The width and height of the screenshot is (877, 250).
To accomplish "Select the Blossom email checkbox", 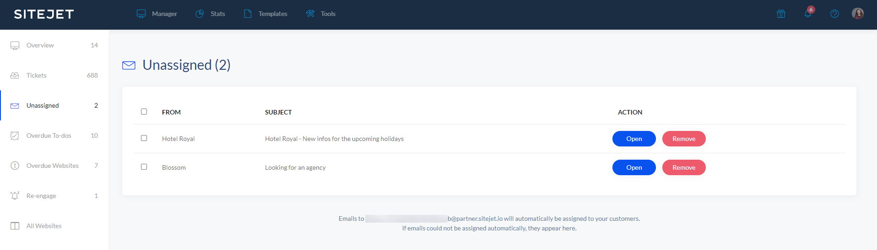I will pyautogui.click(x=144, y=167).
